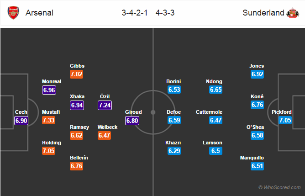Click Giroud's 6.80 rating badge
305x196 pixels.
pyautogui.click(x=132, y=121)
